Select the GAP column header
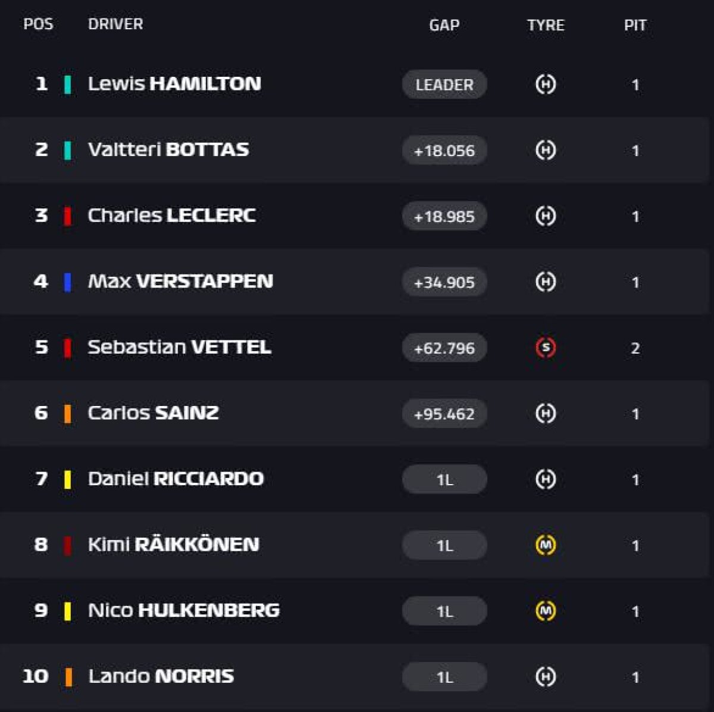Screen dimensions: 714x712 point(444,25)
